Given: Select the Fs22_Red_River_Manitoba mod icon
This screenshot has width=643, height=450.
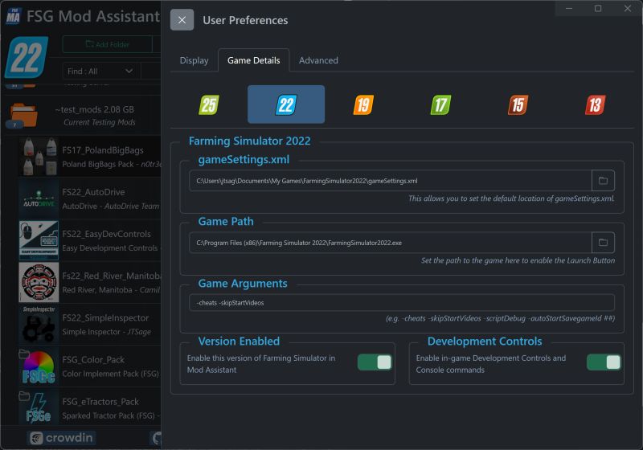Looking at the screenshot, I should click(39, 282).
